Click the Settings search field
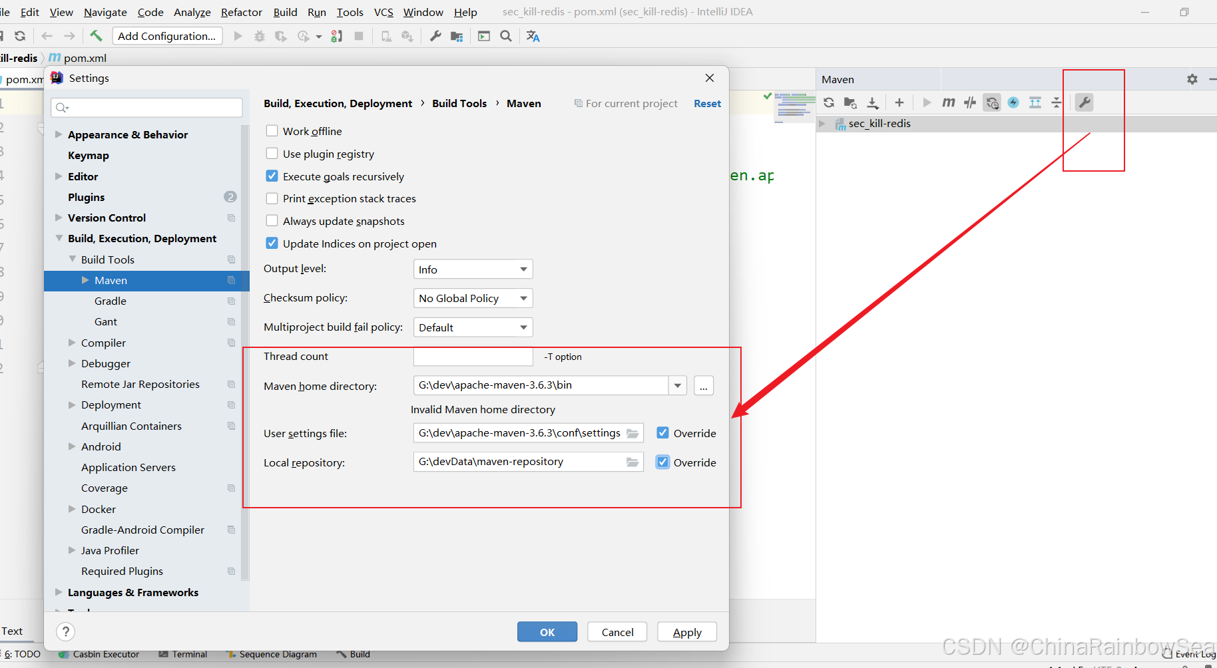This screenshot has width=1217, height=668. pyautogui.click(x=146, y=107)
